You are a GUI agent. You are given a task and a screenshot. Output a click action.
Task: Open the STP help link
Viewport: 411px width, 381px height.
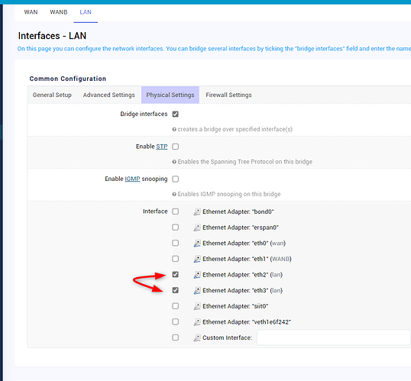[162, 147]
